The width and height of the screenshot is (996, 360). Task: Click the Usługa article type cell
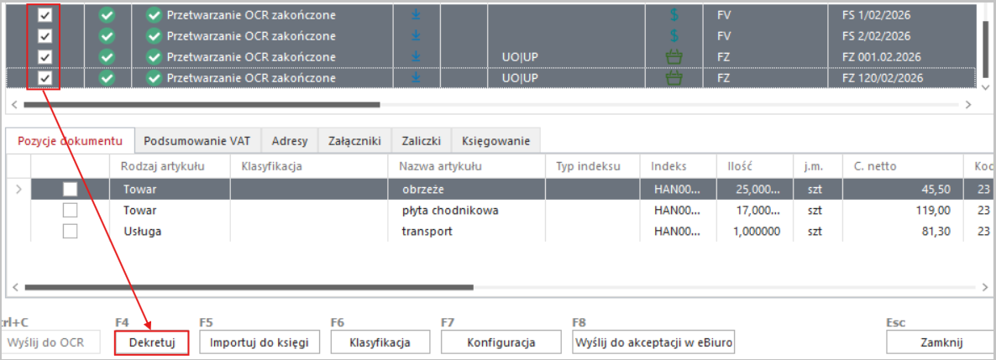pos(169,231)
